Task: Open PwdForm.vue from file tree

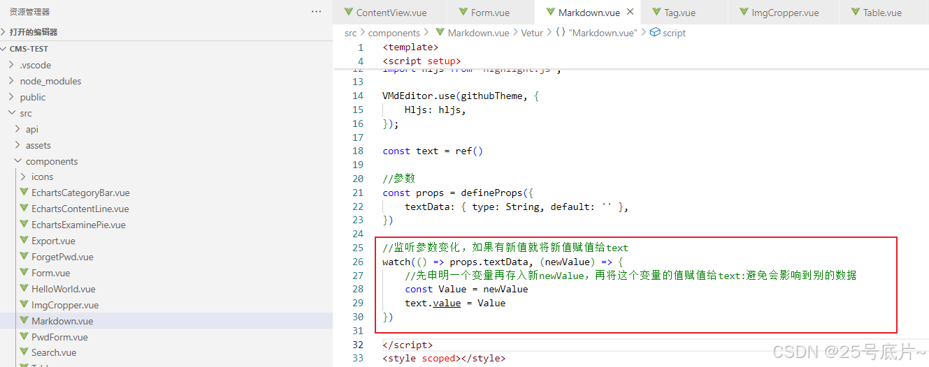Action: point(59,337)
